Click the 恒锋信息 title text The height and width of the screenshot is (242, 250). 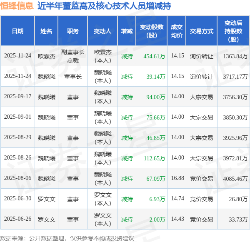(x=17, y=6)
